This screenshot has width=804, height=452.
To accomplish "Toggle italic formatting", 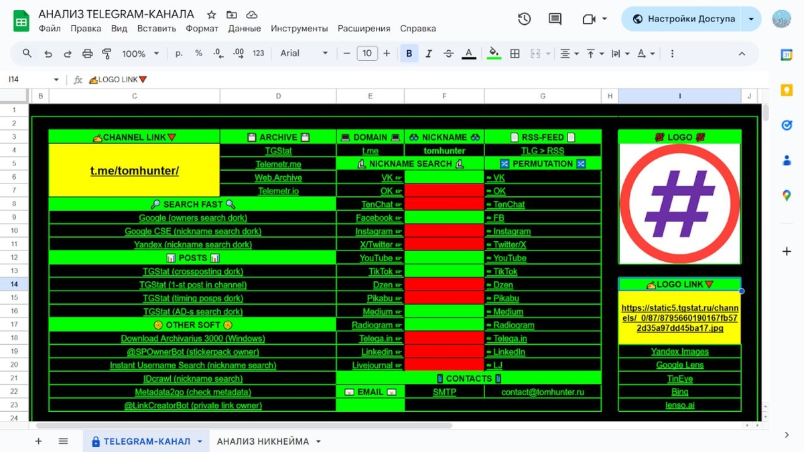I will tap(429, 54).
